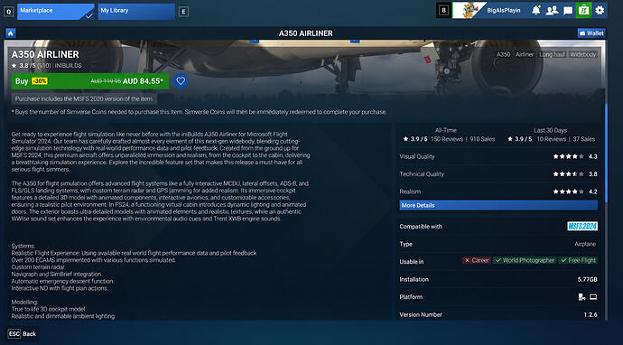Click the E next-tab key icon
This screenshot has height=345, width=623.
point(183,12)
